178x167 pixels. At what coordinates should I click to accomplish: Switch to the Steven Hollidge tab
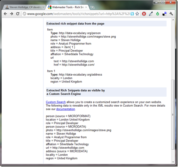[x=24, y=7]
